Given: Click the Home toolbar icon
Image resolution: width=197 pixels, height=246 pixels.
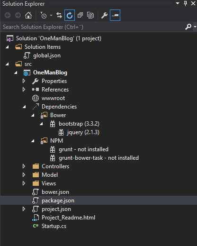Looking at the screenshot, I should tap(28, 15).
